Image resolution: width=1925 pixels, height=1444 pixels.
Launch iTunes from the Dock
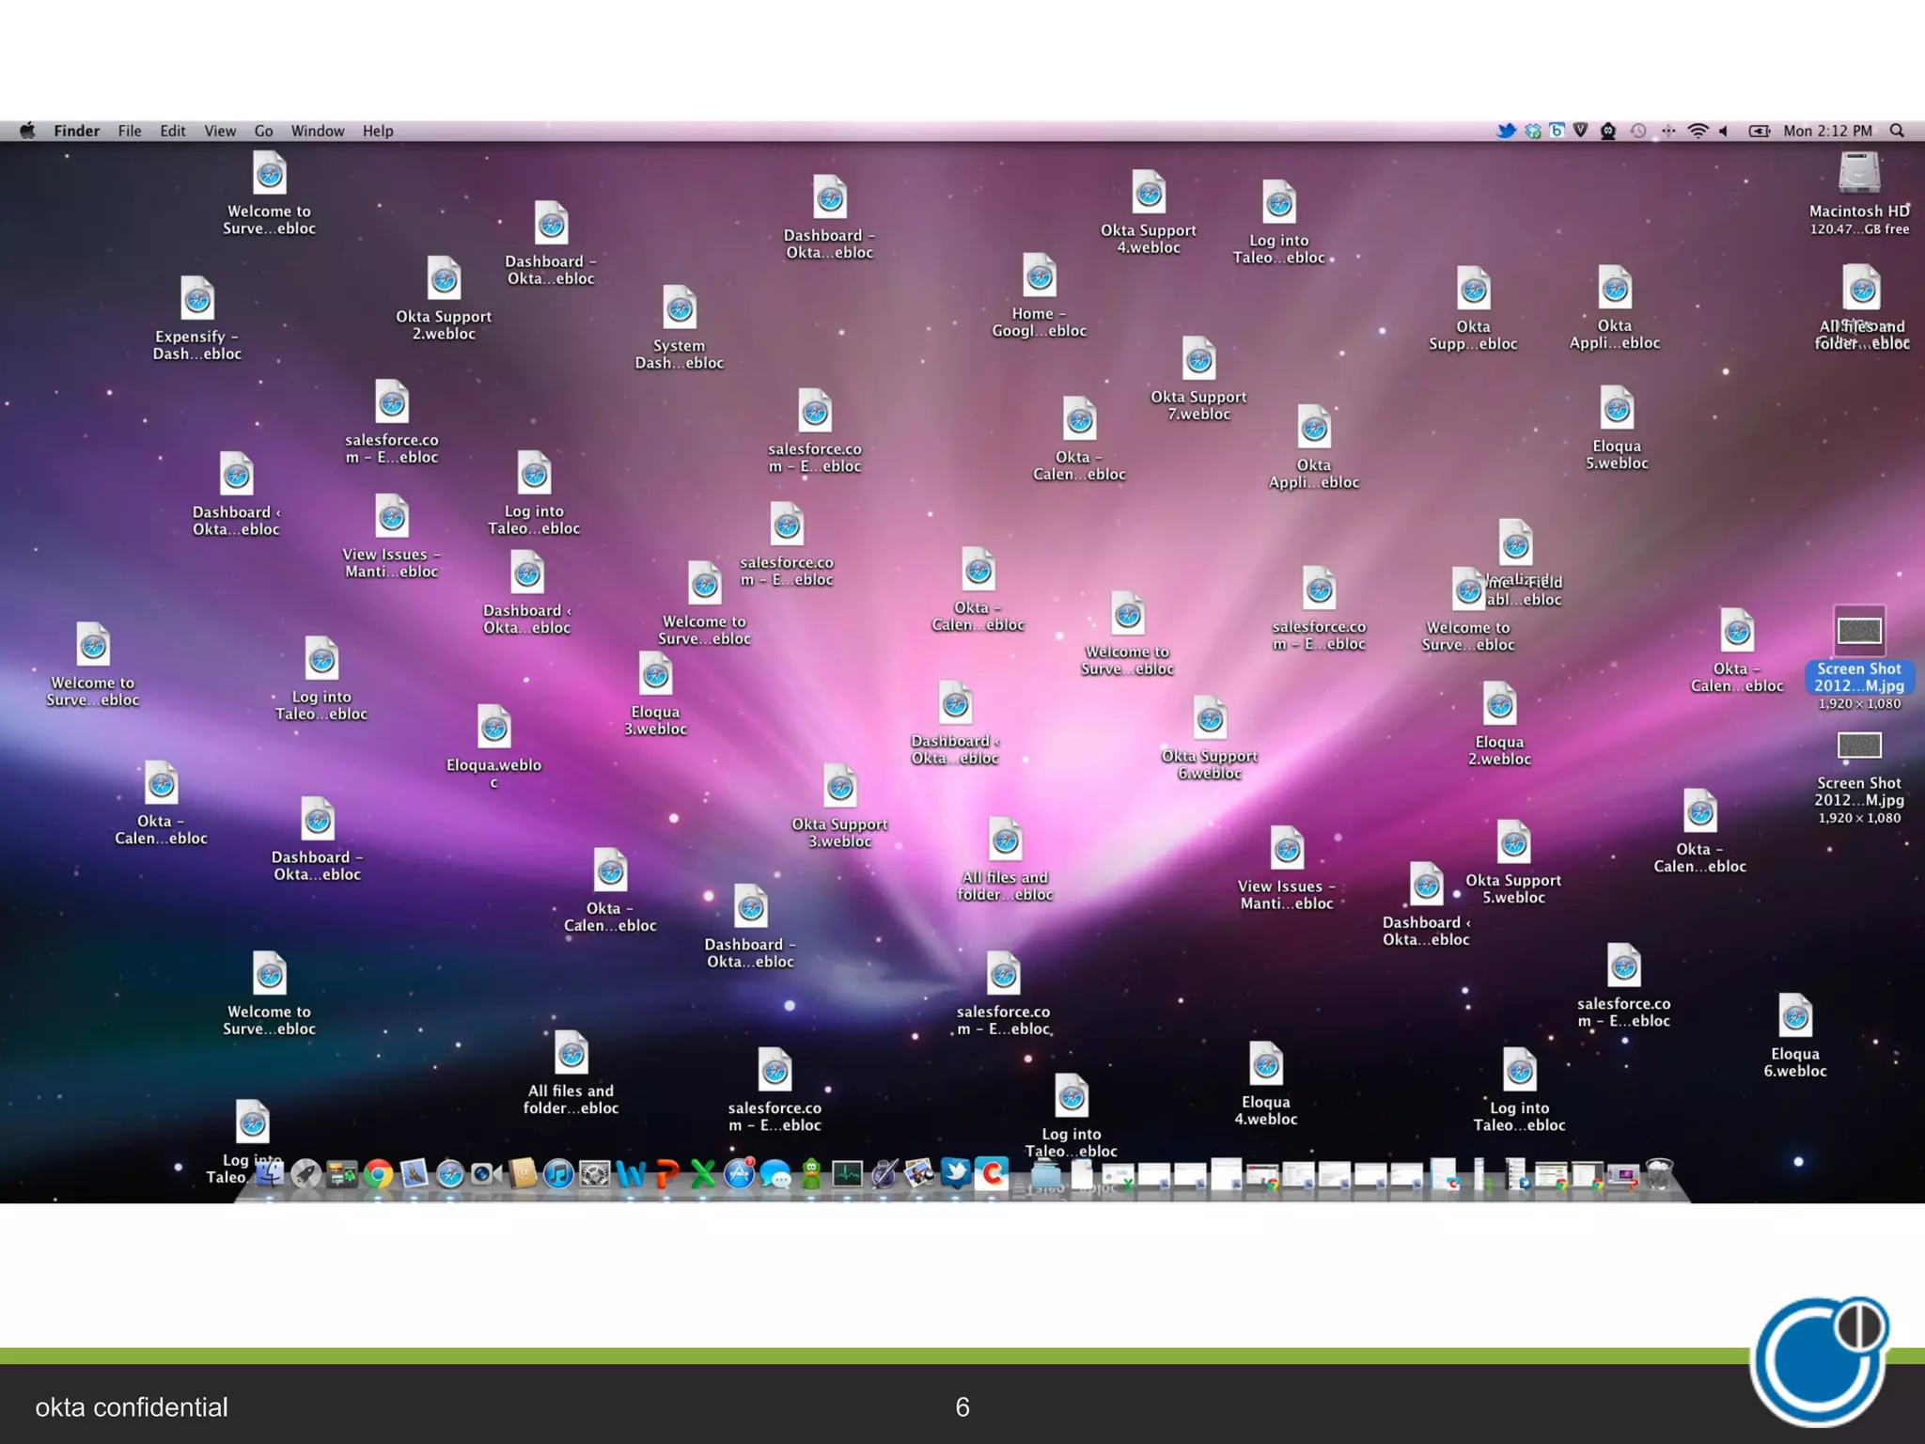coord(558,1173)
